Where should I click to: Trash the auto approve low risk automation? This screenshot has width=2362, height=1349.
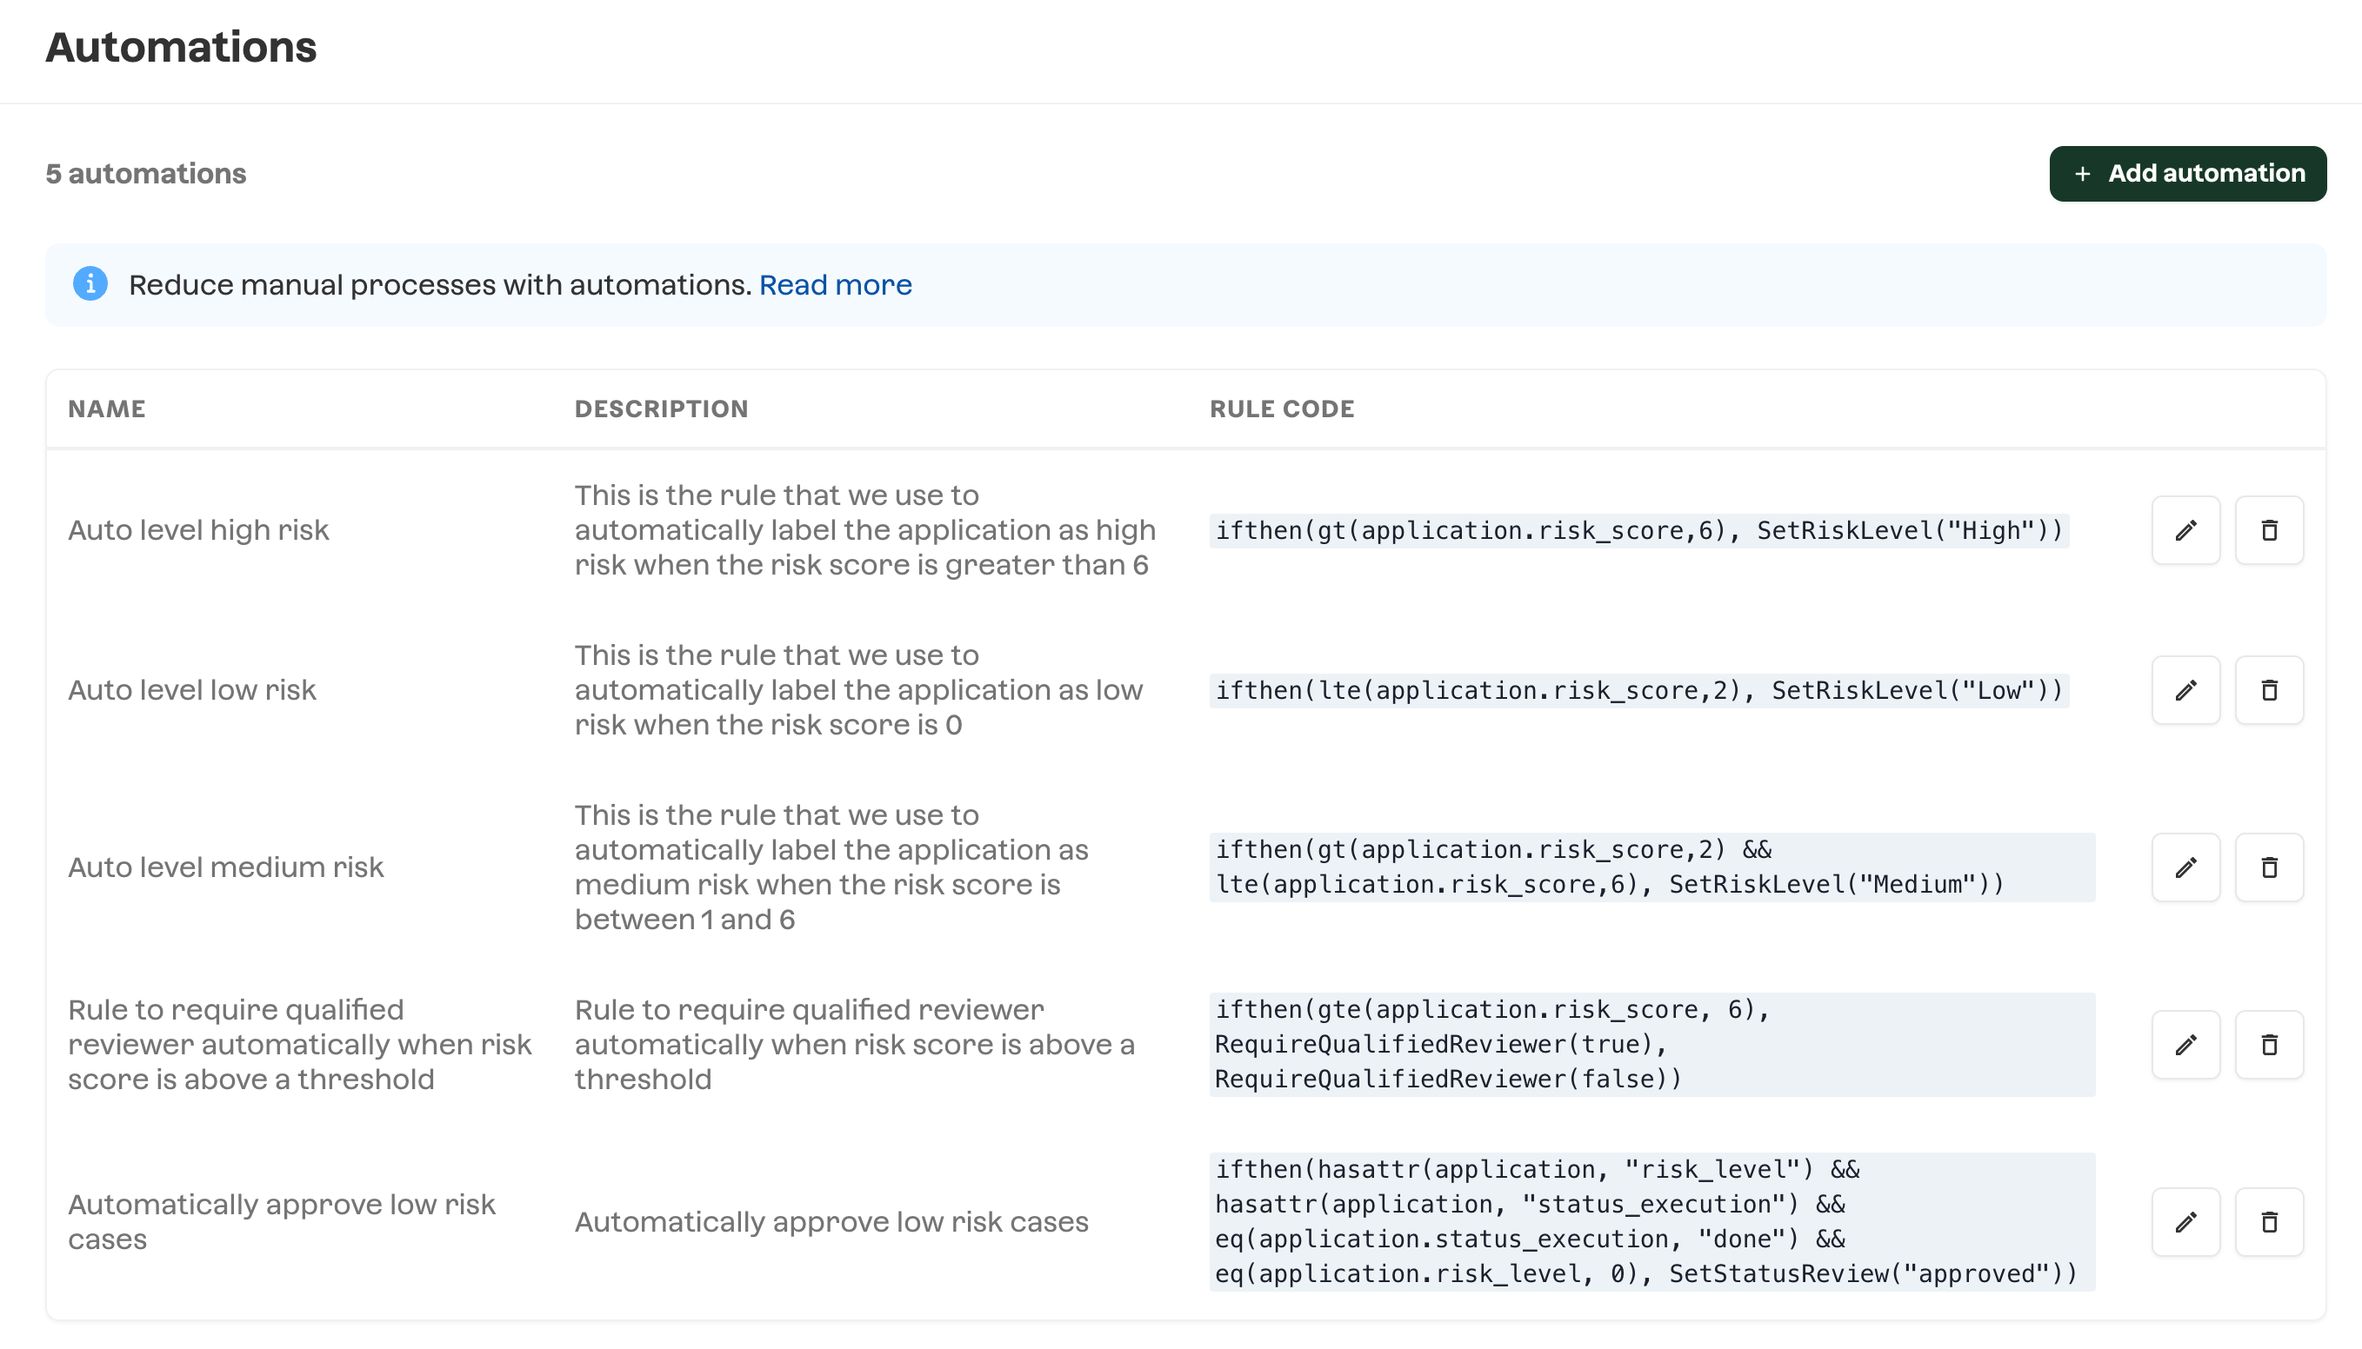click(2268, 1222)
